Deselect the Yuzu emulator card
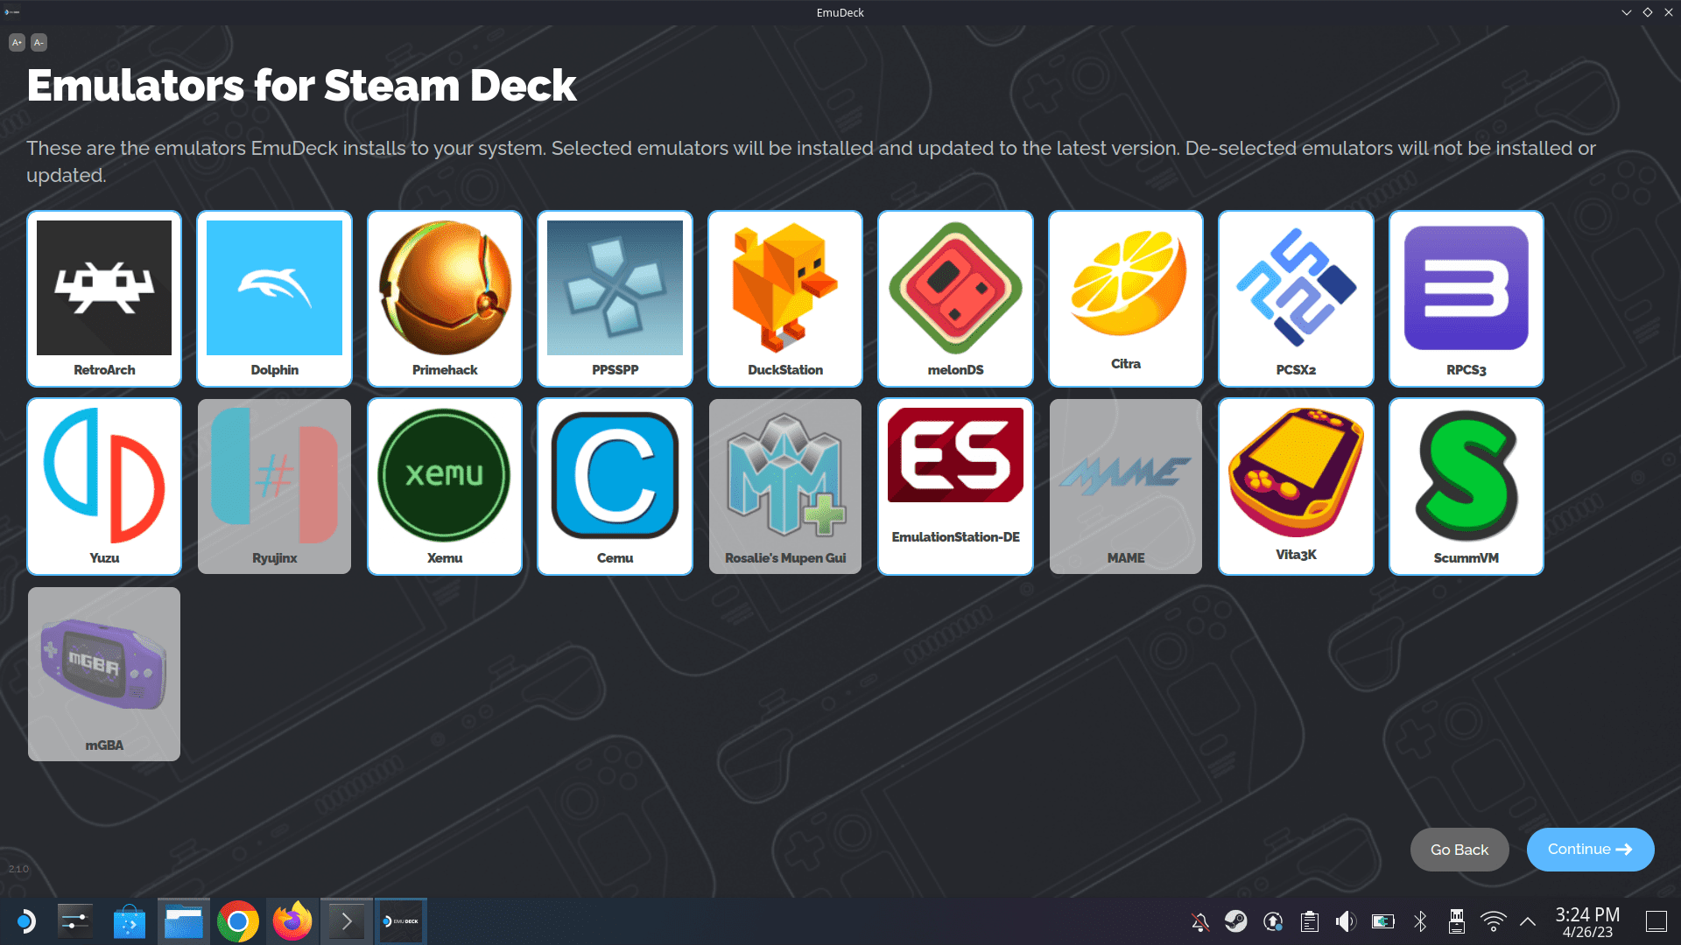The image size is (1681, 945). click(x=104, y=486)
